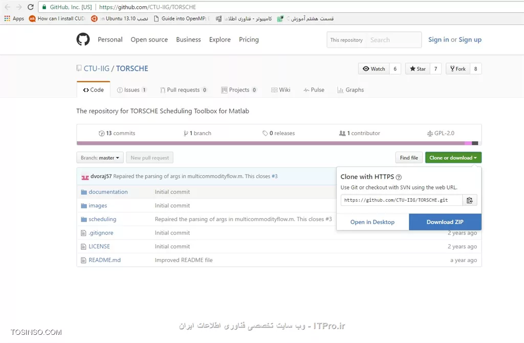Open the dvoraj57 author link
Image resolution: width=524 pixels, height=343 pixels.
pos(101,176)
